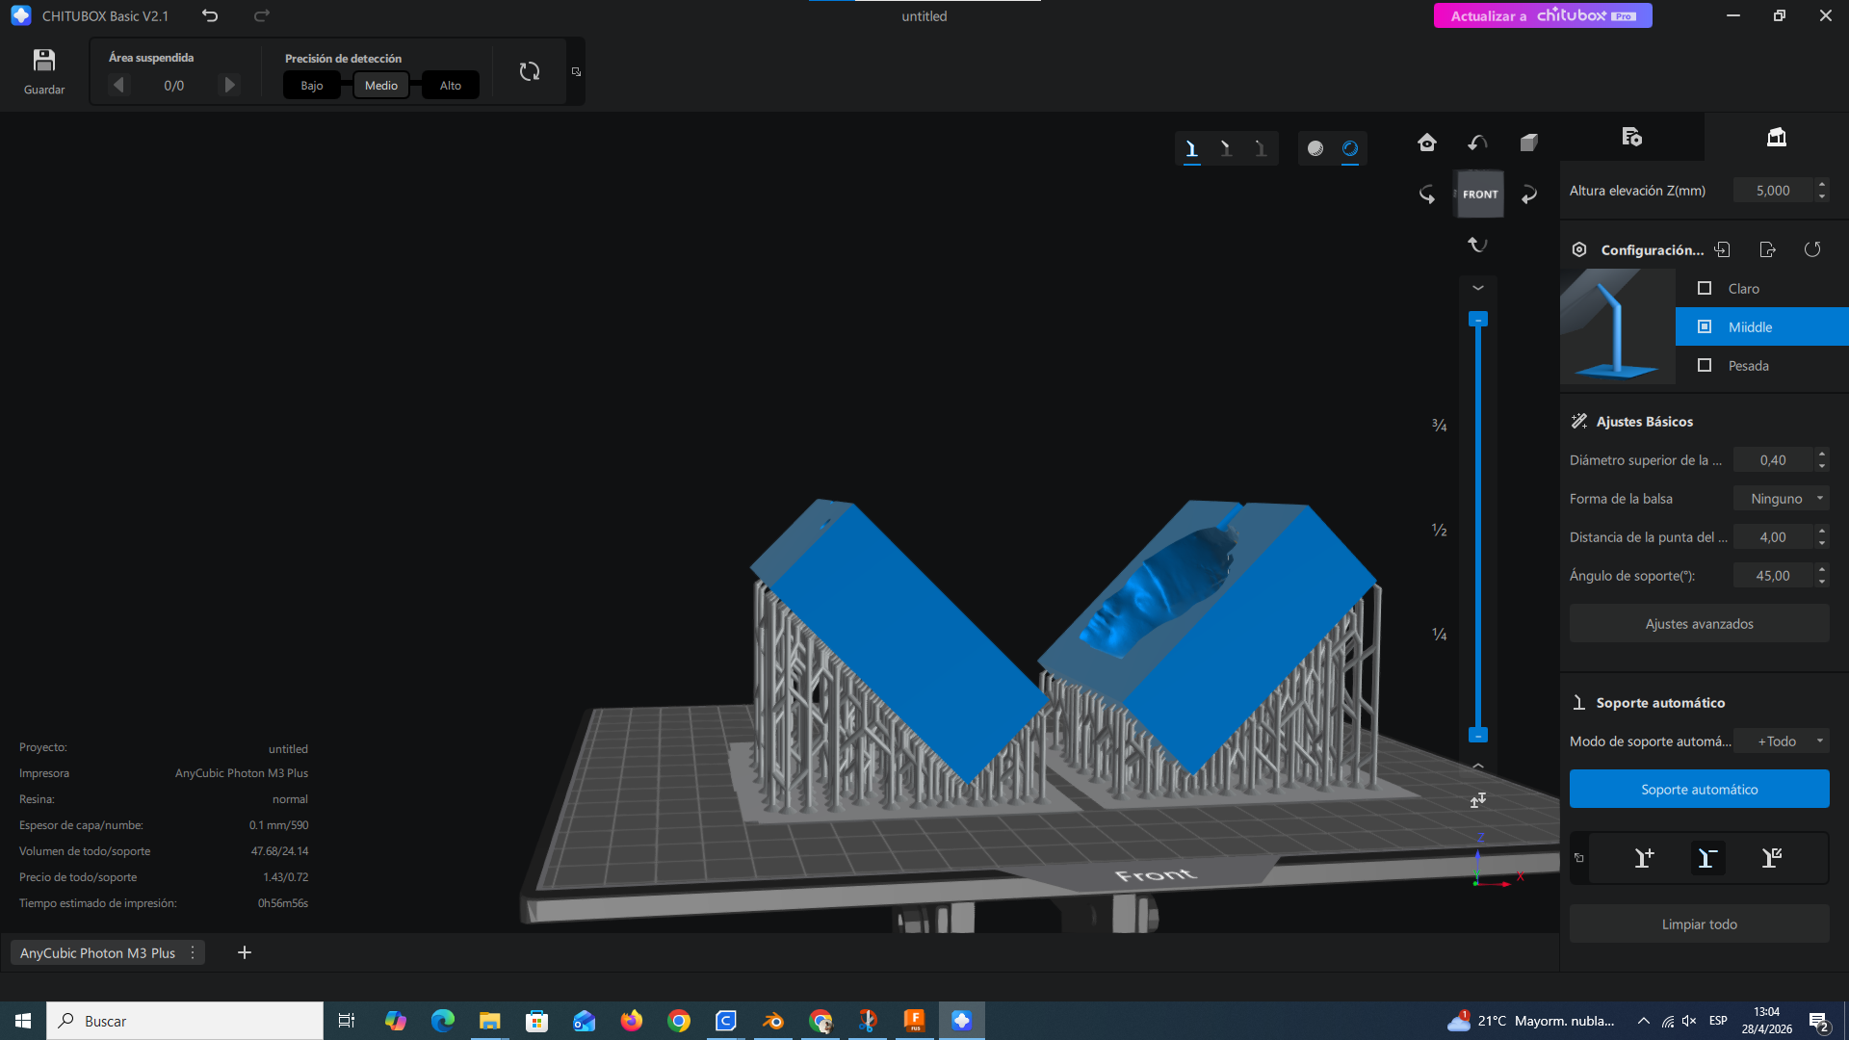Set detection precision to Bajo
The image size is (1849, 1040).
point(312,86)
